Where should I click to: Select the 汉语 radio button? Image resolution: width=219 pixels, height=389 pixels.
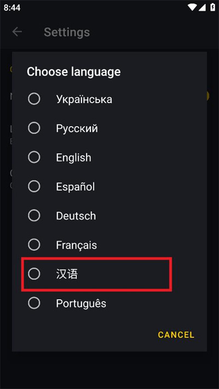coord(34,274)
